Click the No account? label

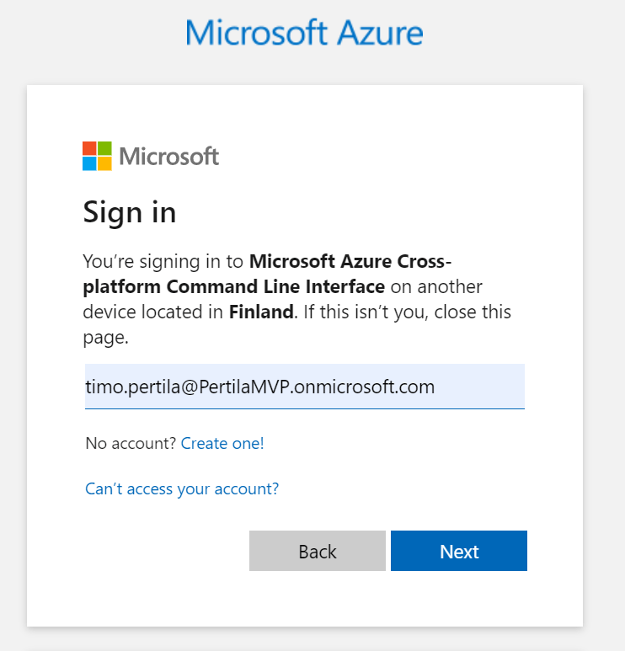point(131,443)
